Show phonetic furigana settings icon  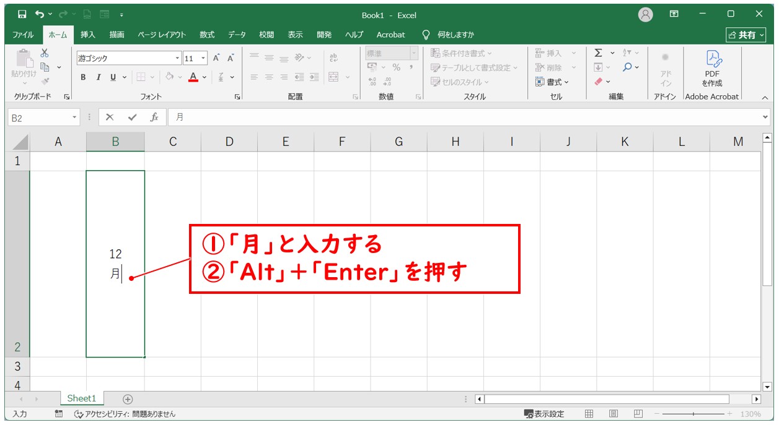[221, 77]
